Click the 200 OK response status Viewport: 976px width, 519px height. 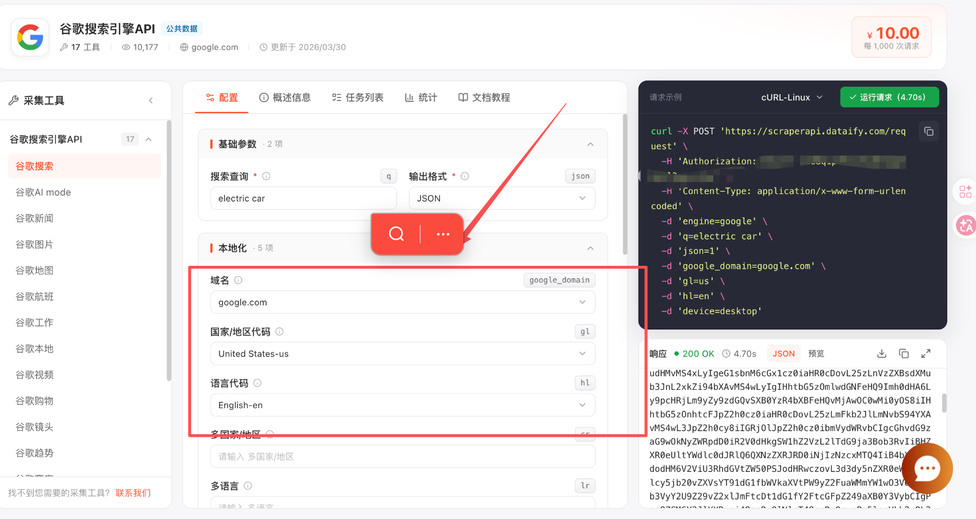(694, 354)
